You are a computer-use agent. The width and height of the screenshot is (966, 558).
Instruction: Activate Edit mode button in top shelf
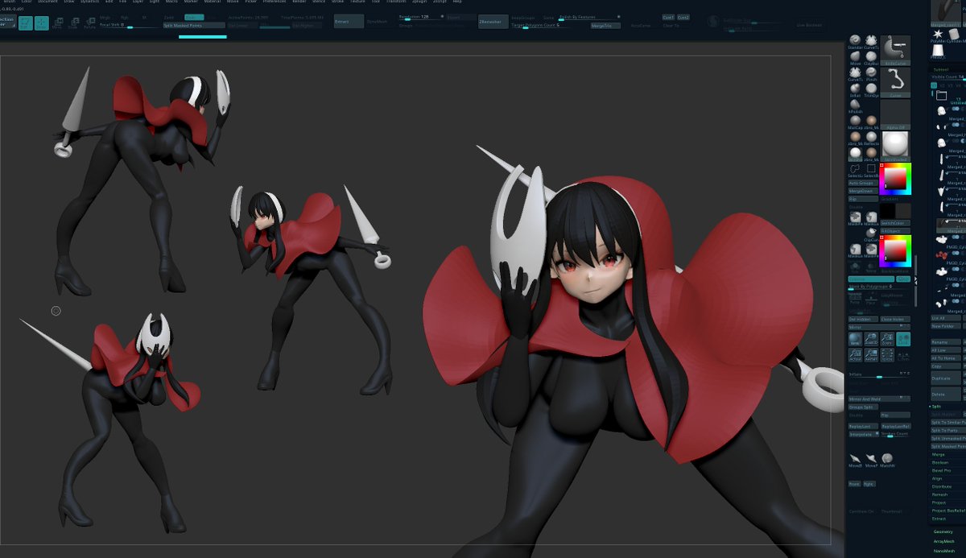[26, 23]
